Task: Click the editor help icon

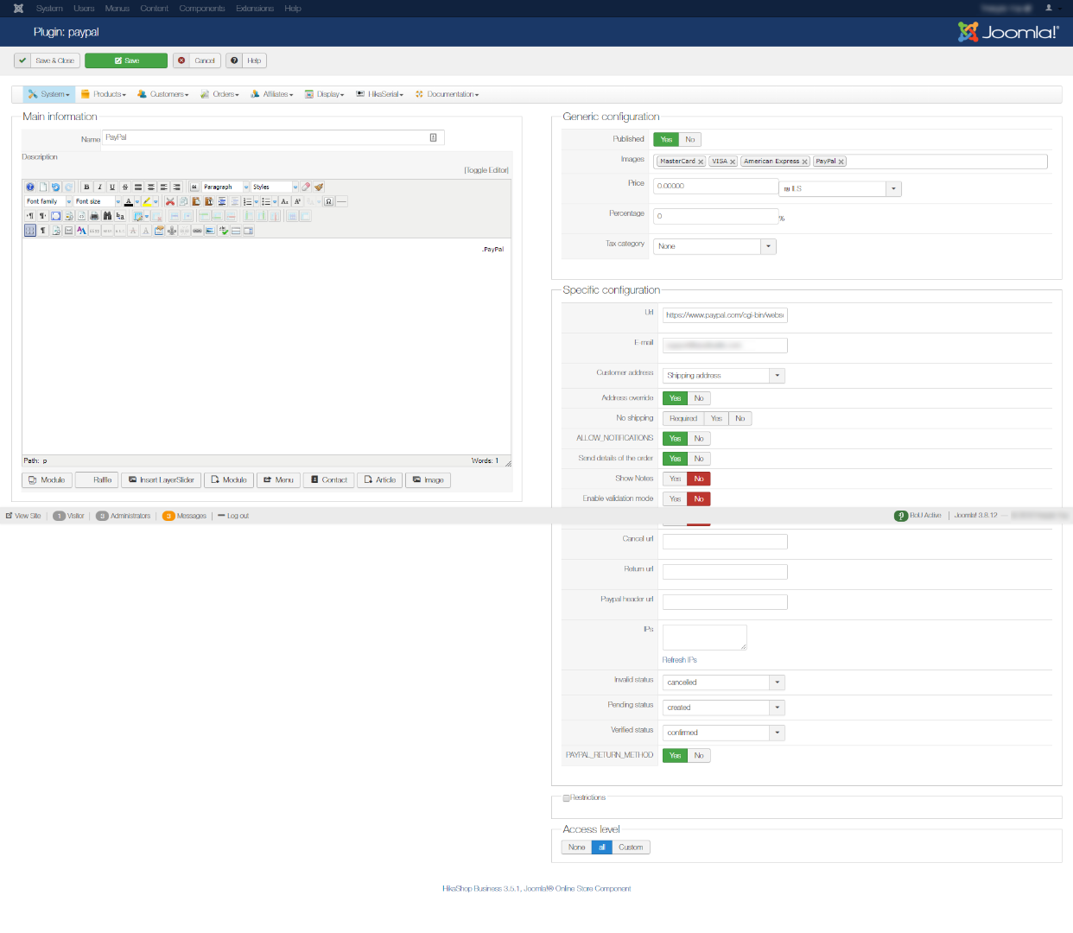Action: pos(30,187)
